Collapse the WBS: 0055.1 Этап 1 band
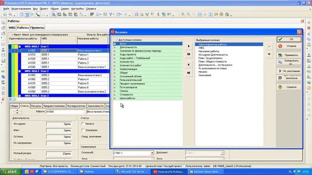Screen dimensions: 312x175 point(19,47)
